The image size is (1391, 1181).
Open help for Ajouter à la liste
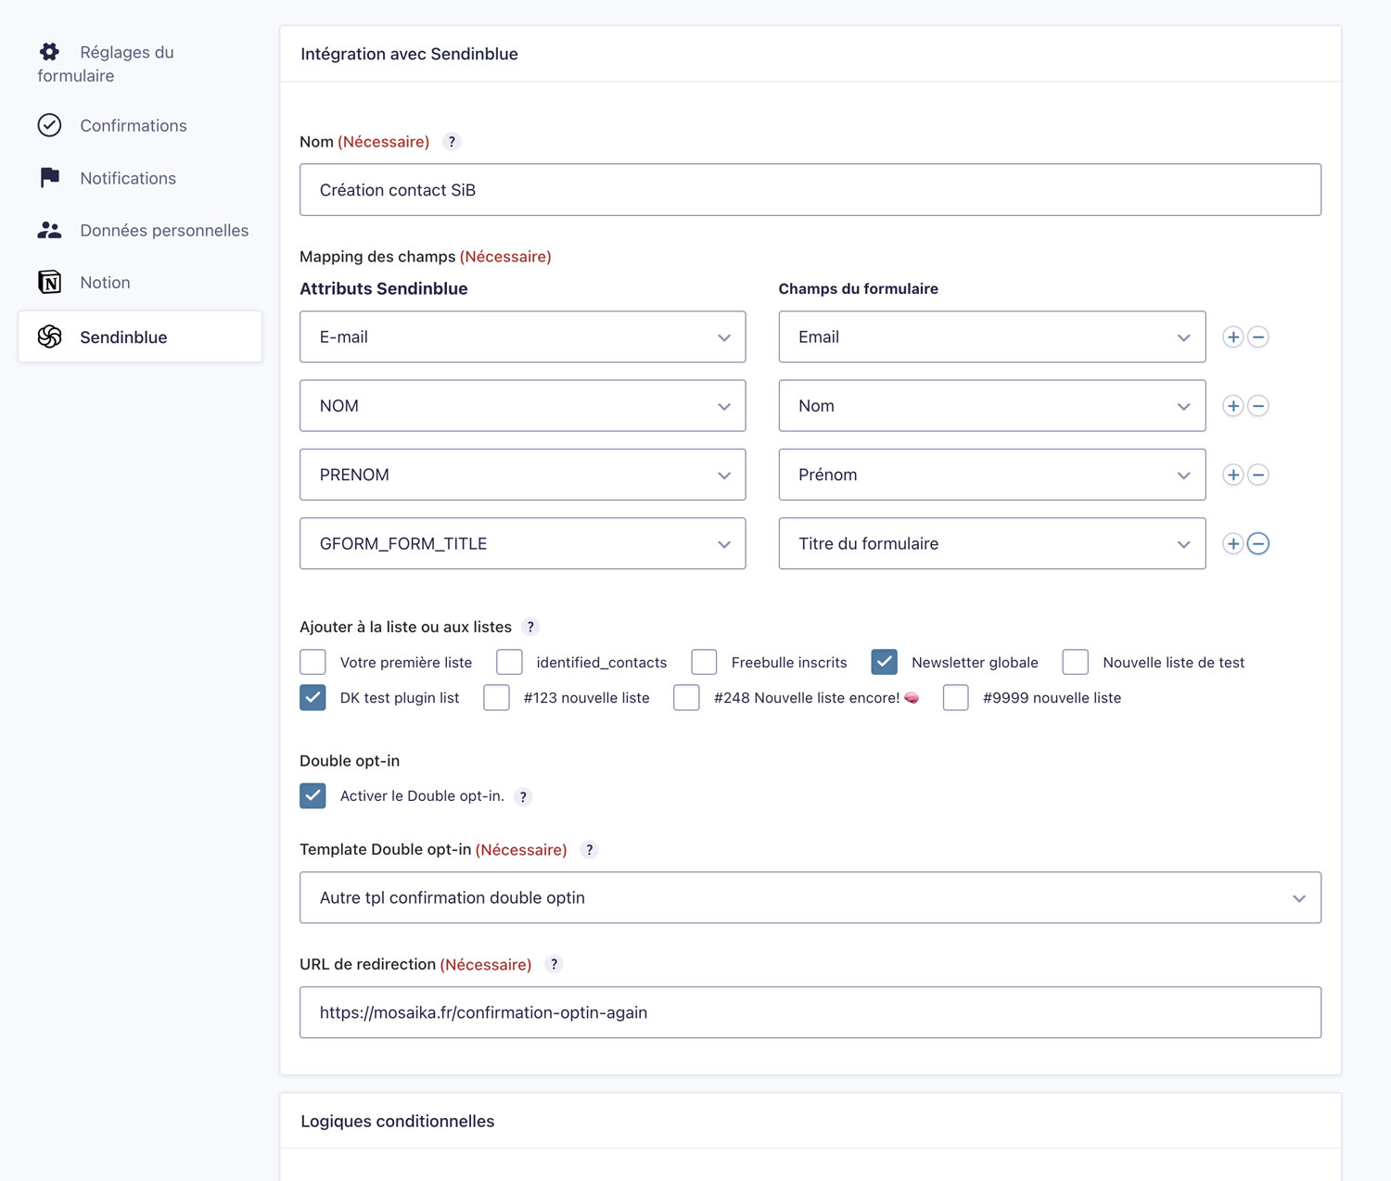click(530, 627)
